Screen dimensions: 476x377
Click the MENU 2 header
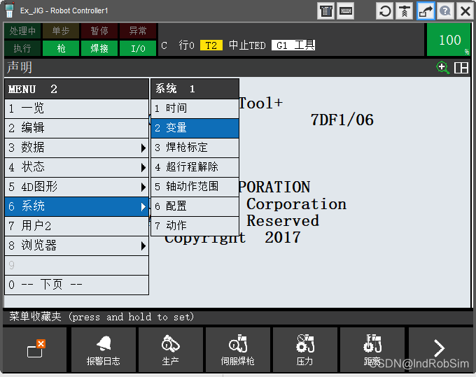(76, 89)
